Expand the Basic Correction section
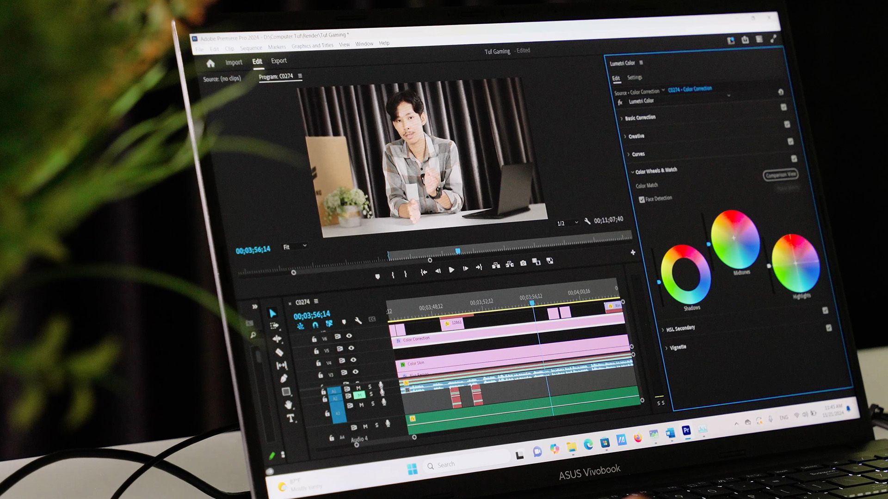 tap(622, 119)
